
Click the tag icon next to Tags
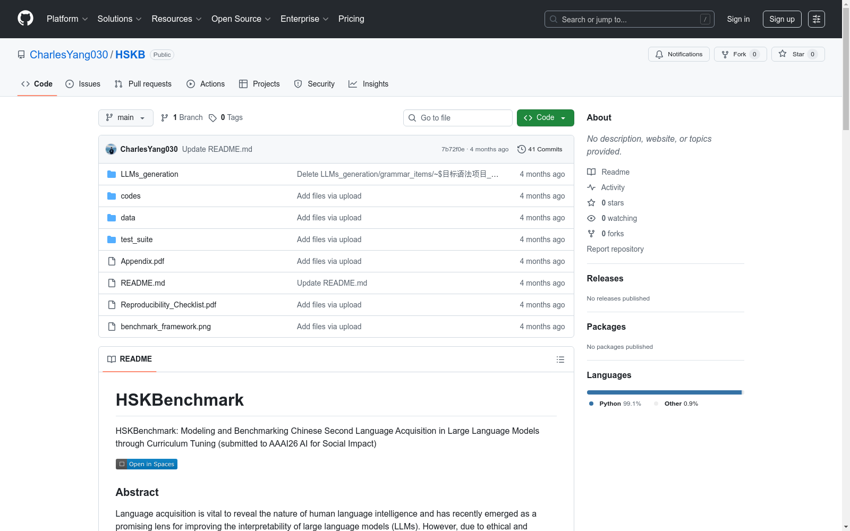(x=212, y=118)
